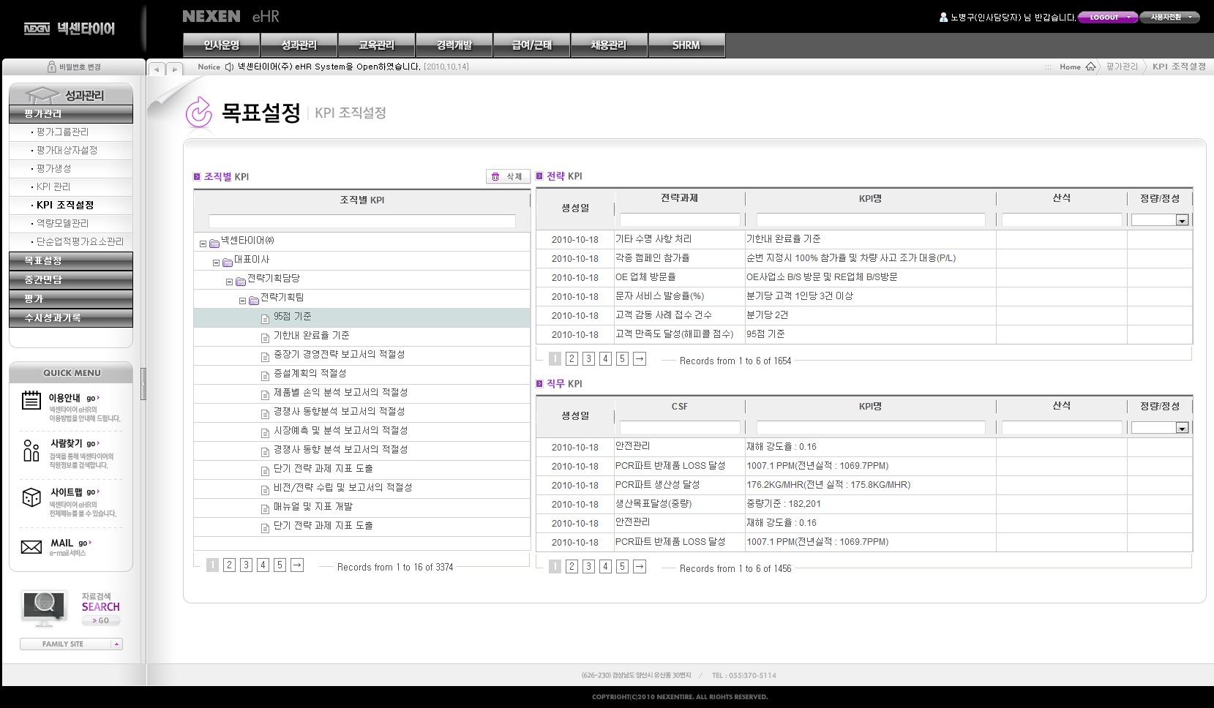
Task: Go to next page arrow in 전략 KPI pager
Action: [x=640, y=358]
